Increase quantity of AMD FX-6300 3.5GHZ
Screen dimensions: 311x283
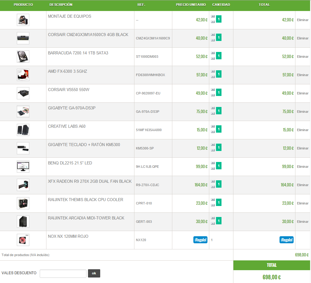(213, 71)
